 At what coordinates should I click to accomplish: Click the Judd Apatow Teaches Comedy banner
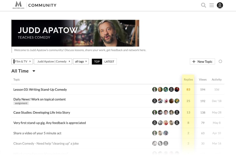pos(75,33)
